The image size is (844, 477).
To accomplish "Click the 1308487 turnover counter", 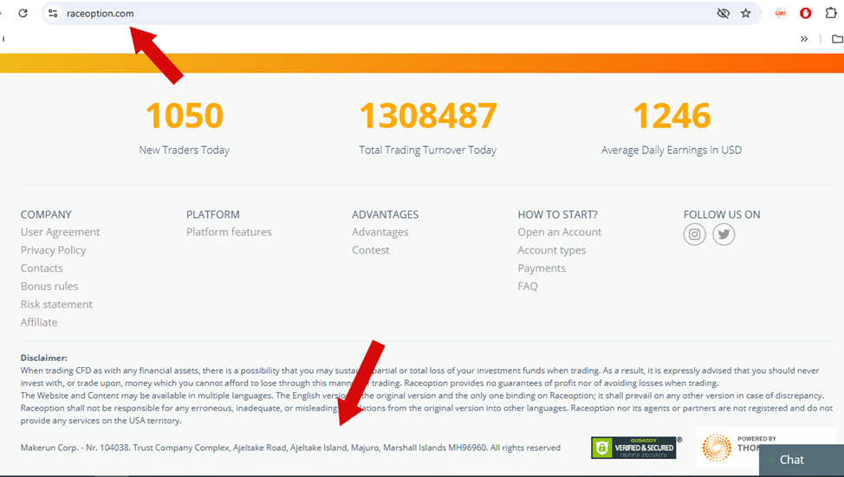I will [x=428, y=116].
